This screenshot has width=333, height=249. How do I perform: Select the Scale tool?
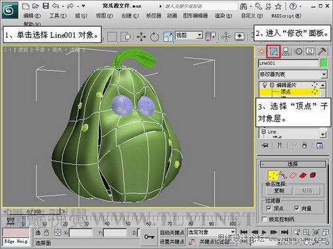(x=168, y=37)
